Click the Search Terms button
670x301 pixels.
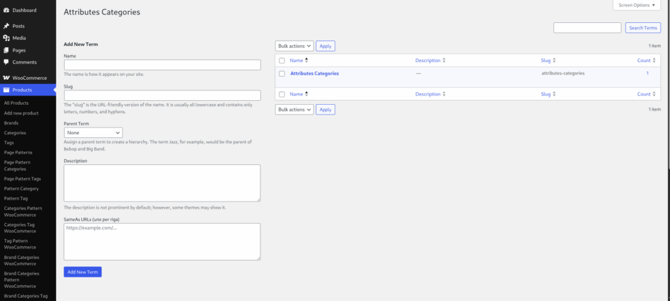(643, 27)
